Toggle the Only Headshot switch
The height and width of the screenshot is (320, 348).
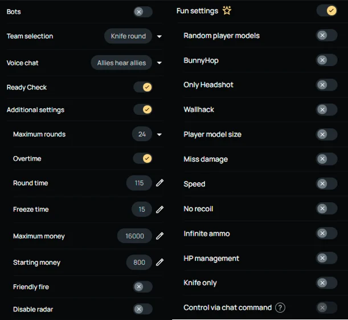[x=326, y=85]
